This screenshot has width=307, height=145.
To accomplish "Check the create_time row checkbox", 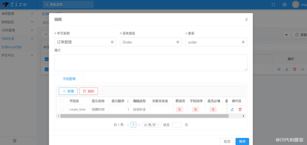I will 62,109.
